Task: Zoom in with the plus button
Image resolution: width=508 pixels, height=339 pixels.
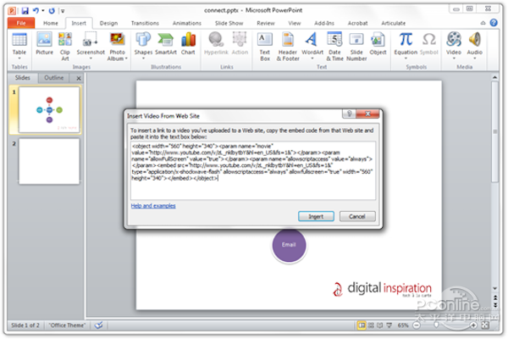Action: click(x=473, y=325)
